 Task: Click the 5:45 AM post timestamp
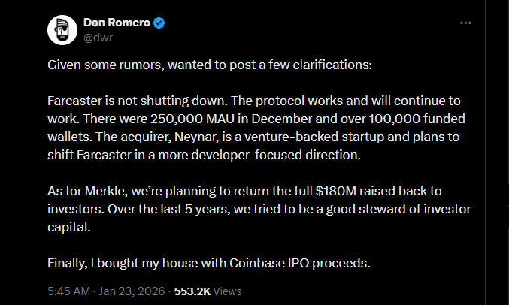click(x=69, y=291)
